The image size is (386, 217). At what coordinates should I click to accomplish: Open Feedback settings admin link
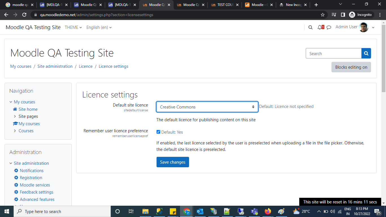36,192
